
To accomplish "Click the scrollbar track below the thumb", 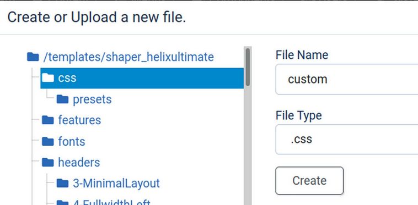I will tap(248, 146).
